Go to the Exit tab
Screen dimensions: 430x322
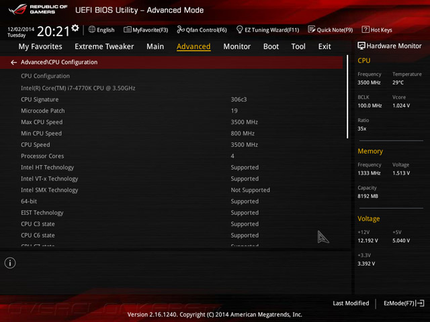(325, 46)
